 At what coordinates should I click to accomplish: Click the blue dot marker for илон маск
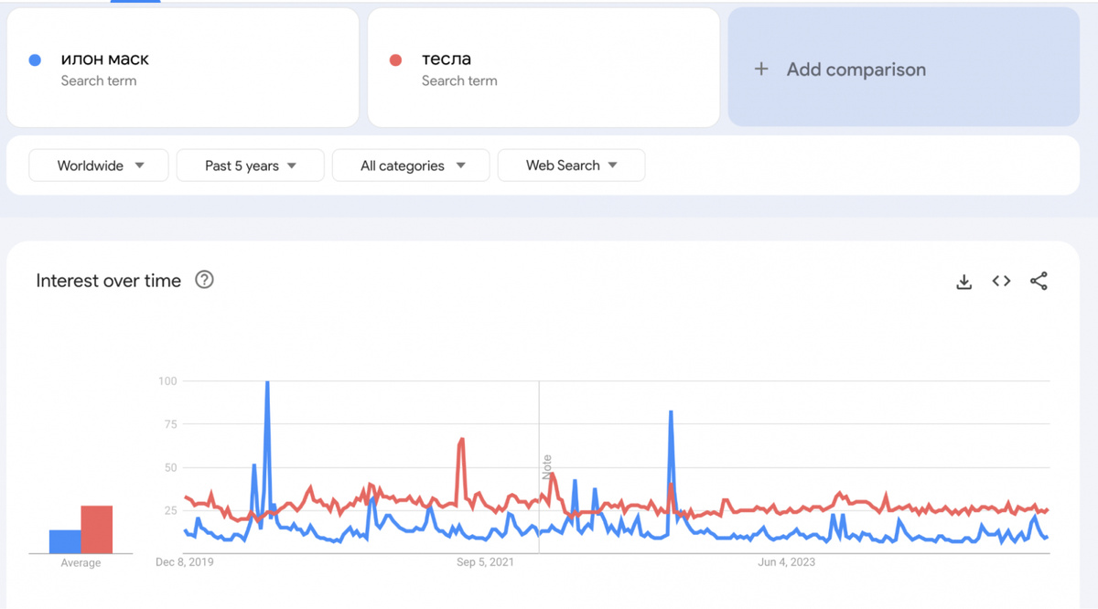(x=35, y=59)
